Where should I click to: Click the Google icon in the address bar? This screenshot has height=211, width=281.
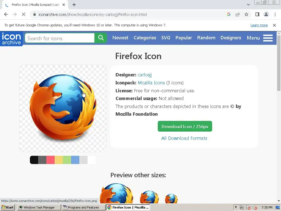pyautogui.click(x=229, y=14)
